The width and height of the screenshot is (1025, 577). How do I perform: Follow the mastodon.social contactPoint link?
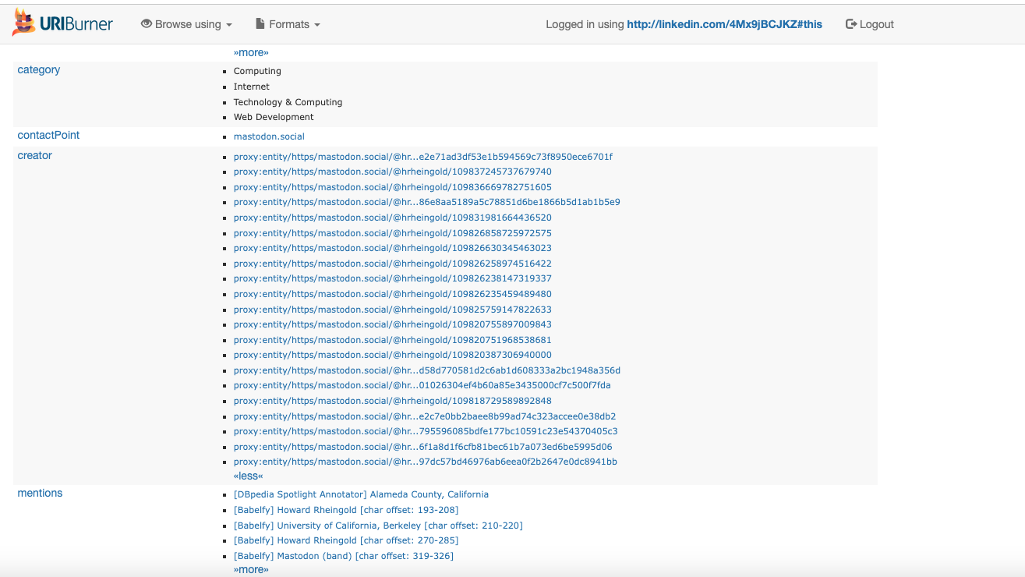click(269, 136)
